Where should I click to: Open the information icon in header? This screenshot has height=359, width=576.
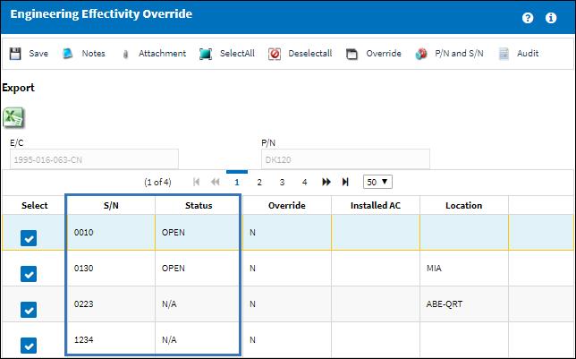click(551, 18)
